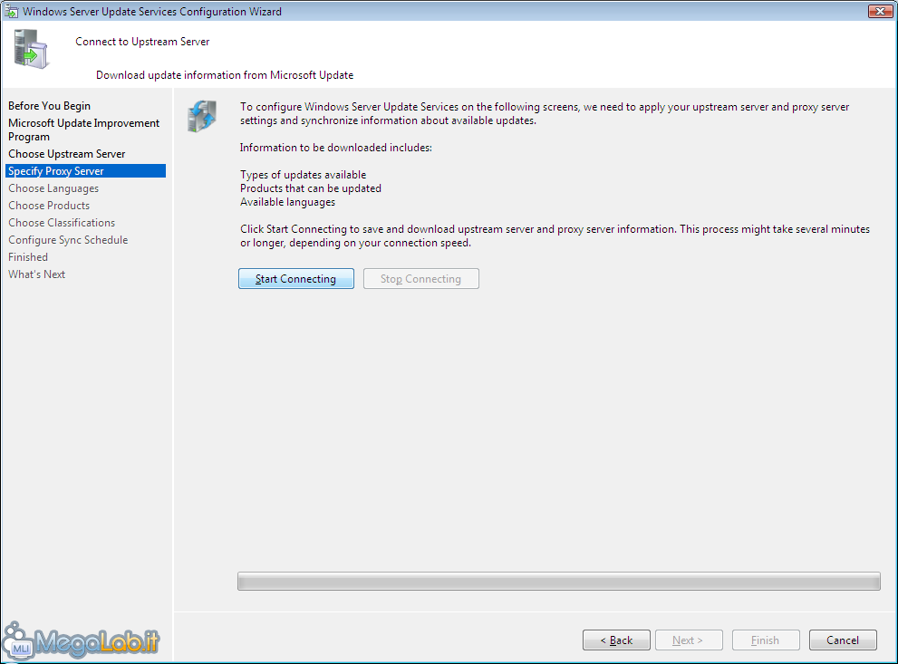The width and height of the screenshot is (898, 664).
Task: Click the Next button
Action: click(x=689, y=640)
